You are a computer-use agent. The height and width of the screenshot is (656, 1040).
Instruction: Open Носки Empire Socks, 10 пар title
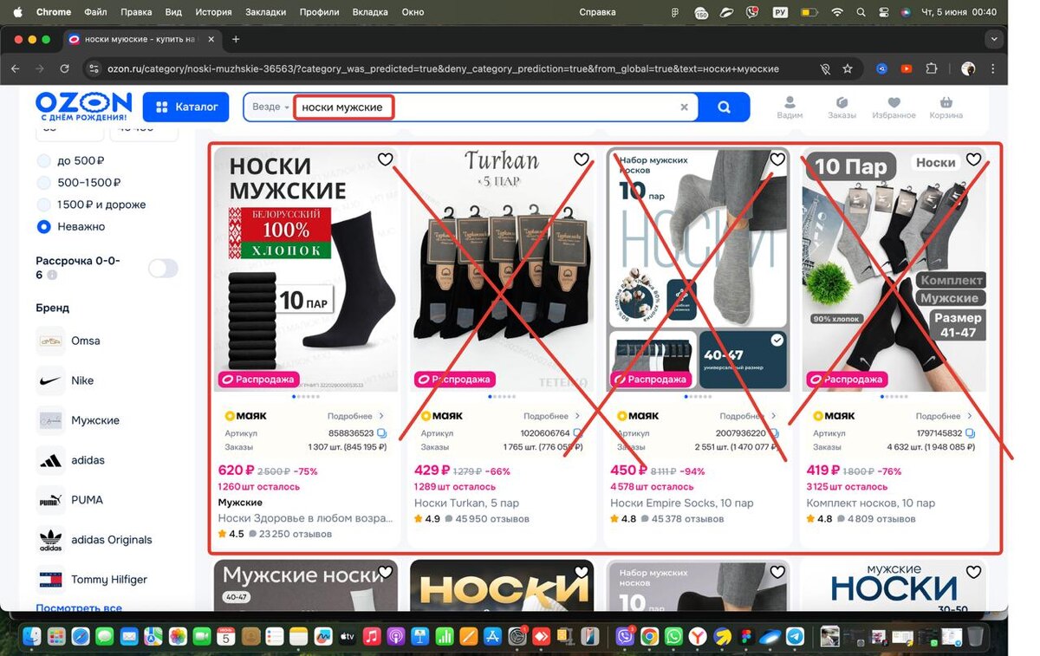682,503
